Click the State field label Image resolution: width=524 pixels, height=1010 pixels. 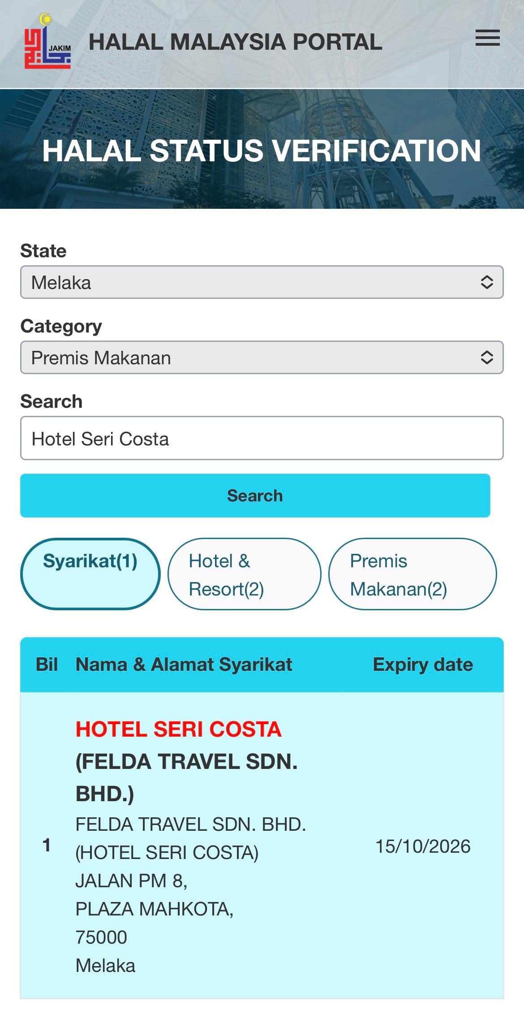[43, 251]
